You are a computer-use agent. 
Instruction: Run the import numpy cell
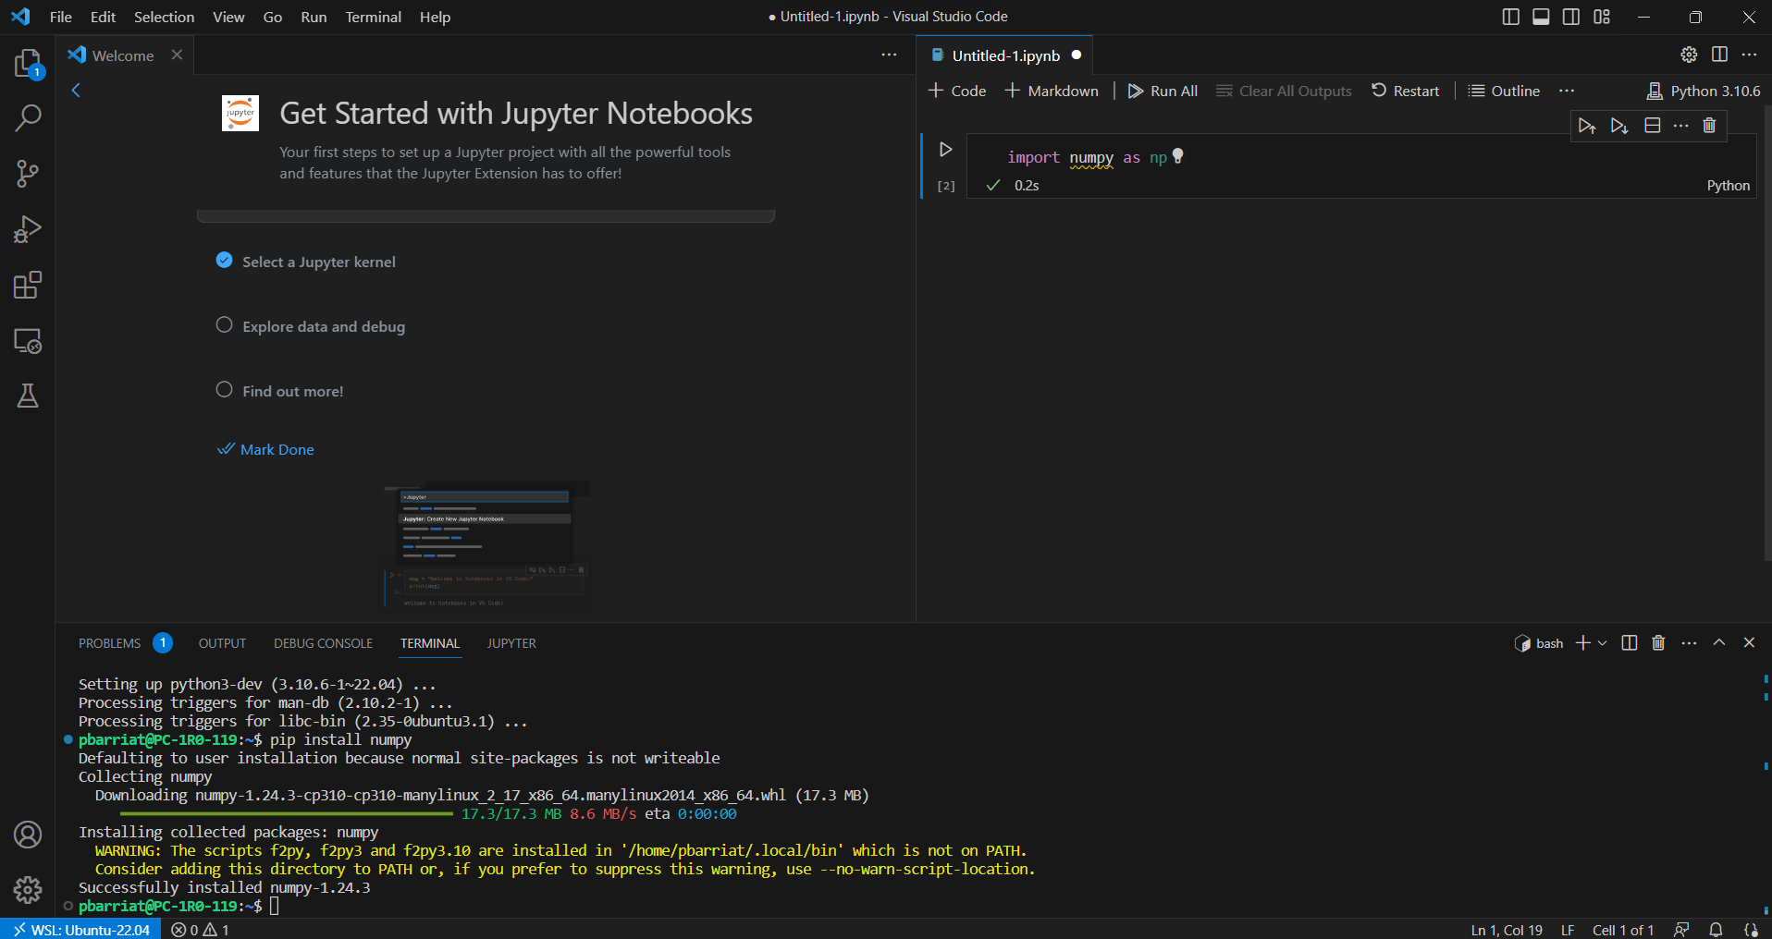945,150
